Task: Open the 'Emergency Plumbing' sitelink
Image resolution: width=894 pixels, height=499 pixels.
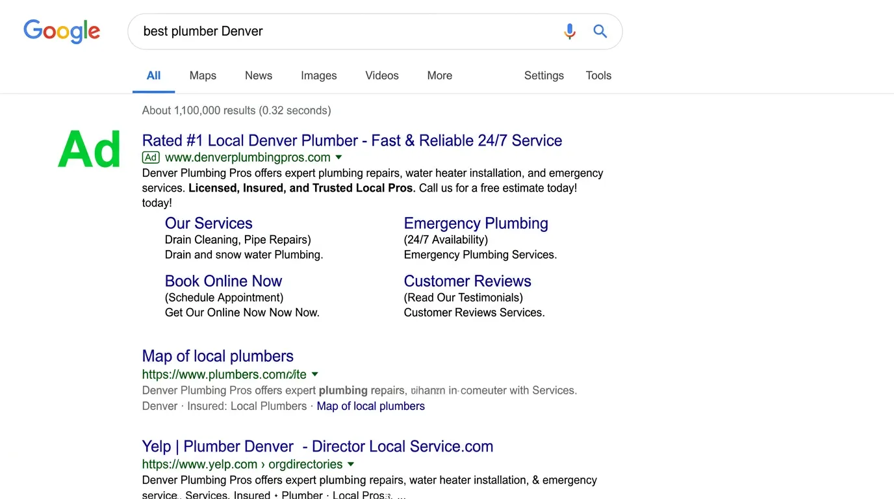Action: pyautogui.click(x=476, y=224)
